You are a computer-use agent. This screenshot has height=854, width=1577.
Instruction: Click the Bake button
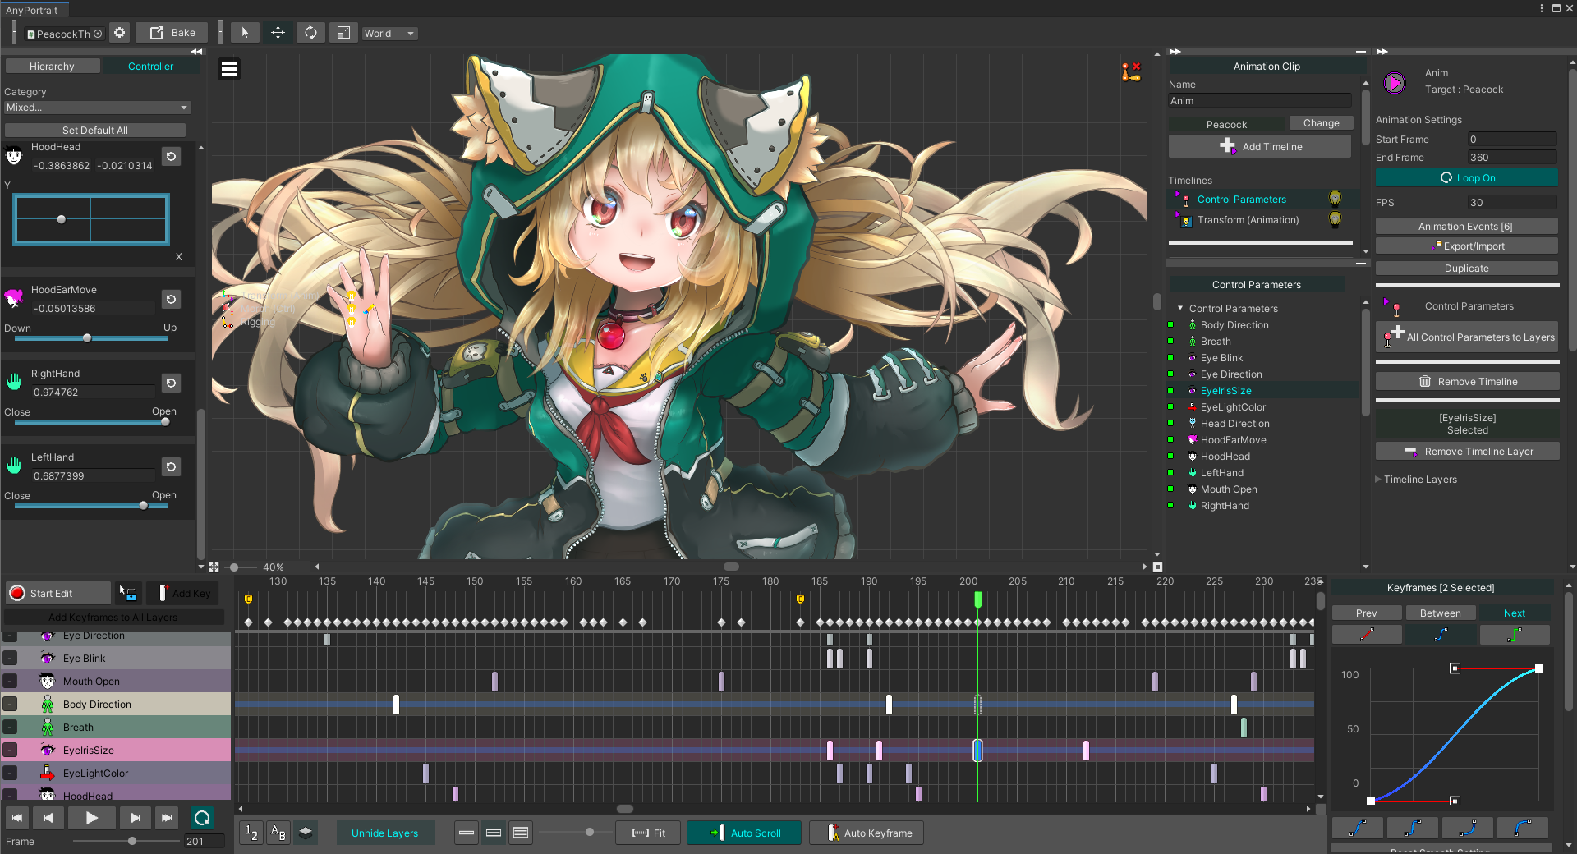[172, 33]
